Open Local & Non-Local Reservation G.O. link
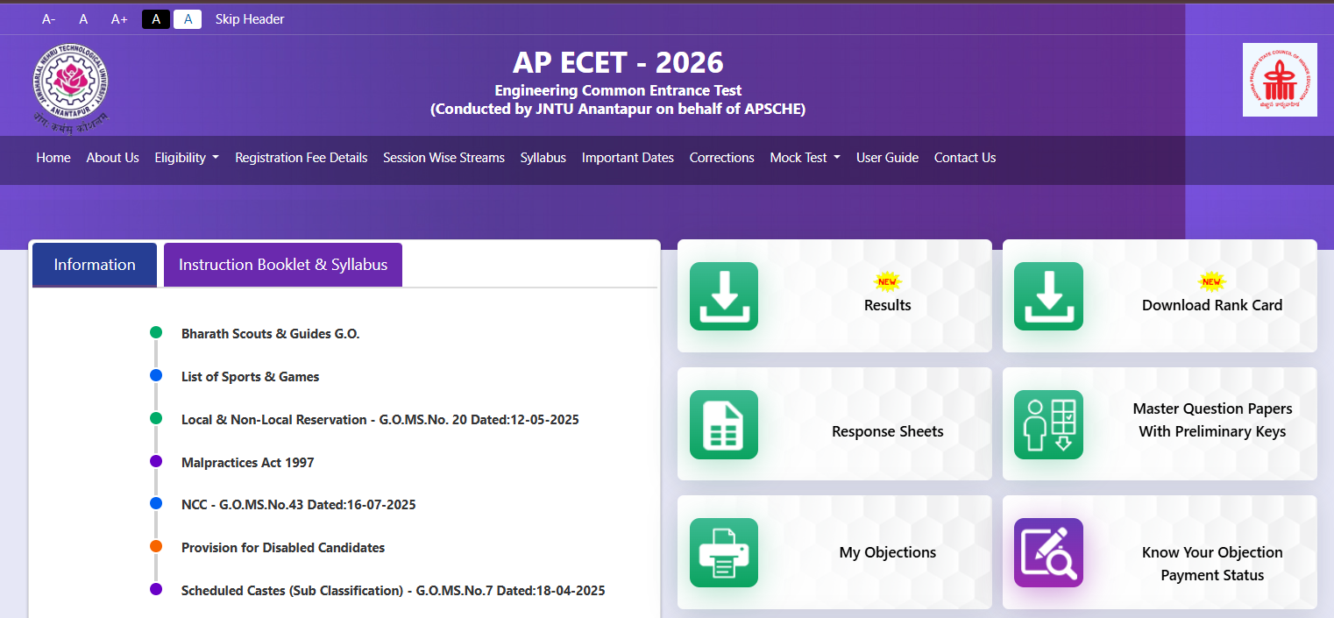This screenshot has height=618, width=1334. click(380, 420)
